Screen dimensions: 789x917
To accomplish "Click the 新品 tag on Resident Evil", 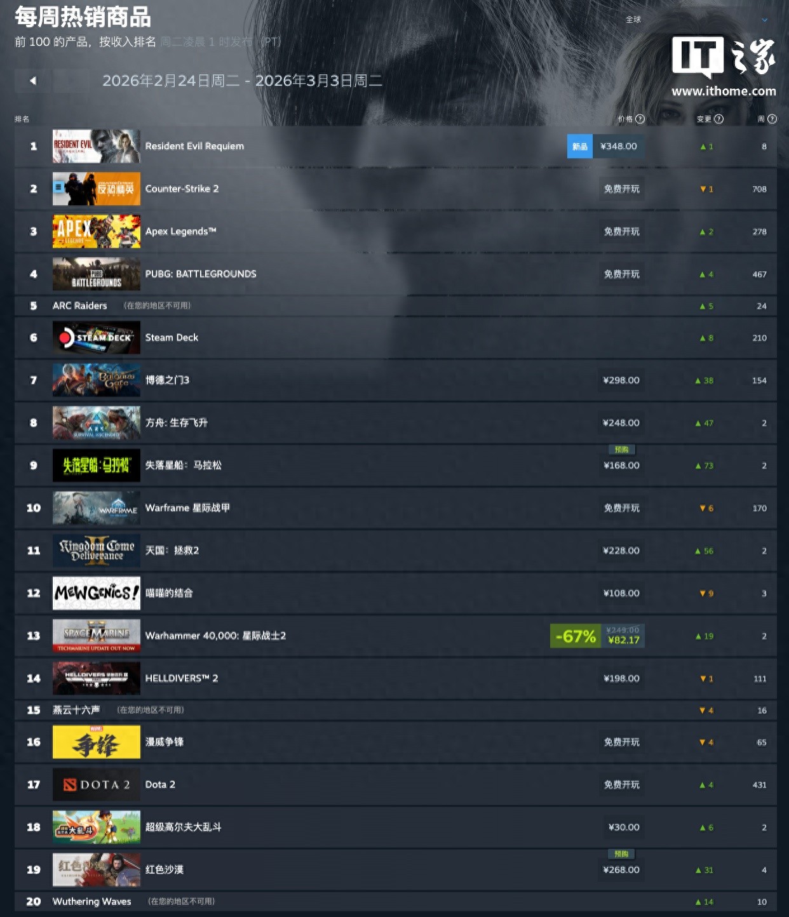I will pos(580,146).
